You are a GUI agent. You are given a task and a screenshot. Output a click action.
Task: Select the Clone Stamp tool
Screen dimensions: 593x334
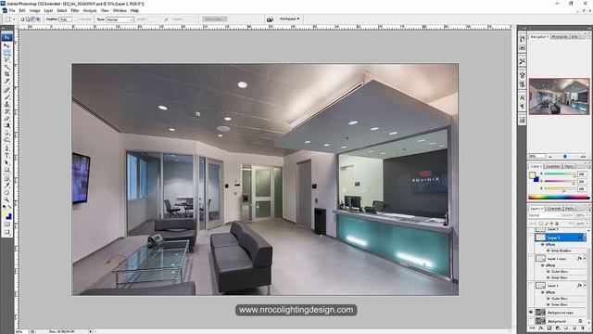pos(6,104)
